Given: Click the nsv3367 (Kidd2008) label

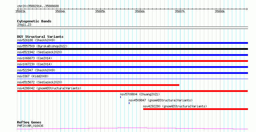Looking at the screenshot, I should tap(33, 76).
